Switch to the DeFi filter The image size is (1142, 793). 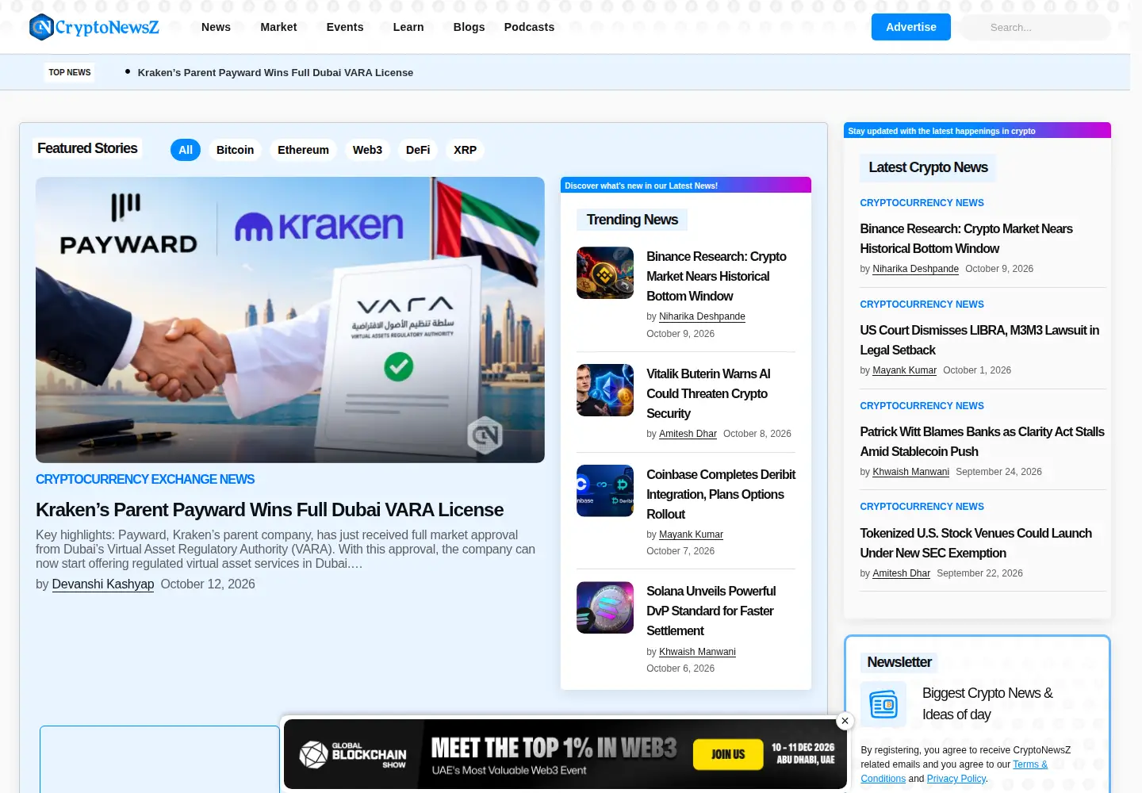(x=418, y=150)
